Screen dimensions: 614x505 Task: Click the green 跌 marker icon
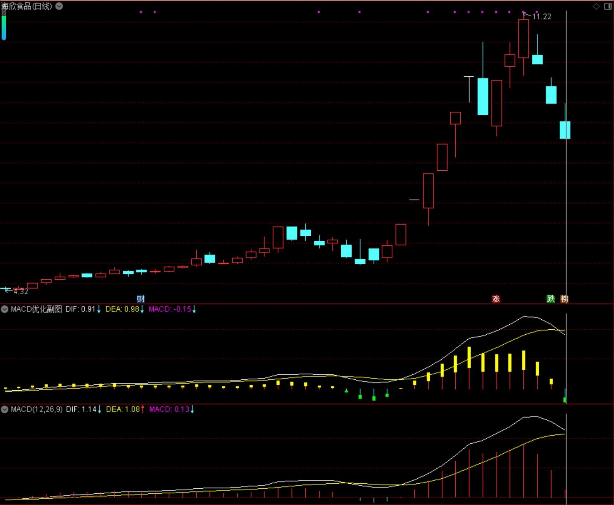[x=551, y=299]
